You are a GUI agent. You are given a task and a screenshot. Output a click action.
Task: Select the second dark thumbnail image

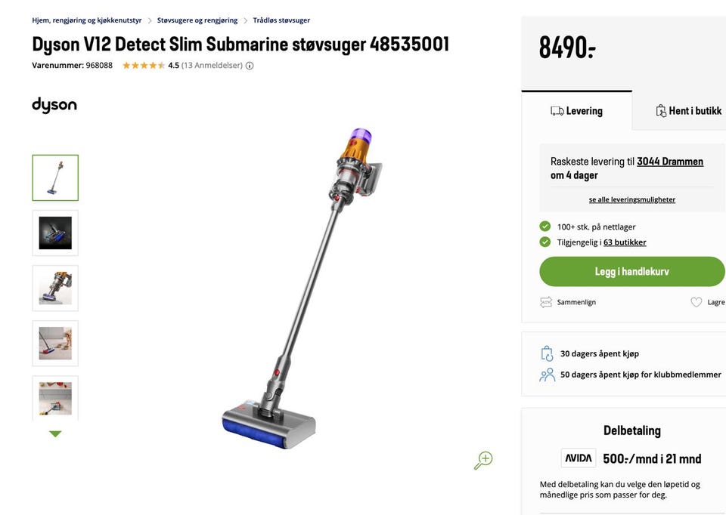(55, 233)
